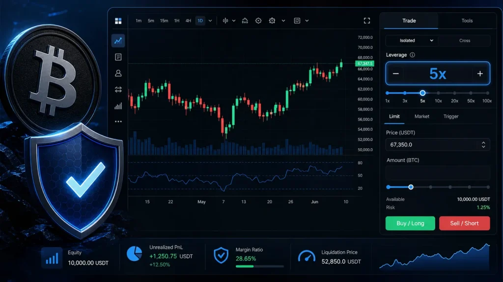Switch to the Tools tab
Viewport: 503px width, 282px height.
(x=467, y=21)
